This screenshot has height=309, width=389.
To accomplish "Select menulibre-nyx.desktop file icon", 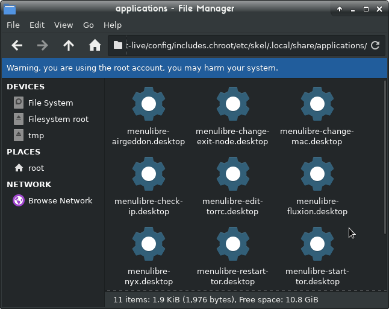I will pyautogui.click(x=148, y=244).
